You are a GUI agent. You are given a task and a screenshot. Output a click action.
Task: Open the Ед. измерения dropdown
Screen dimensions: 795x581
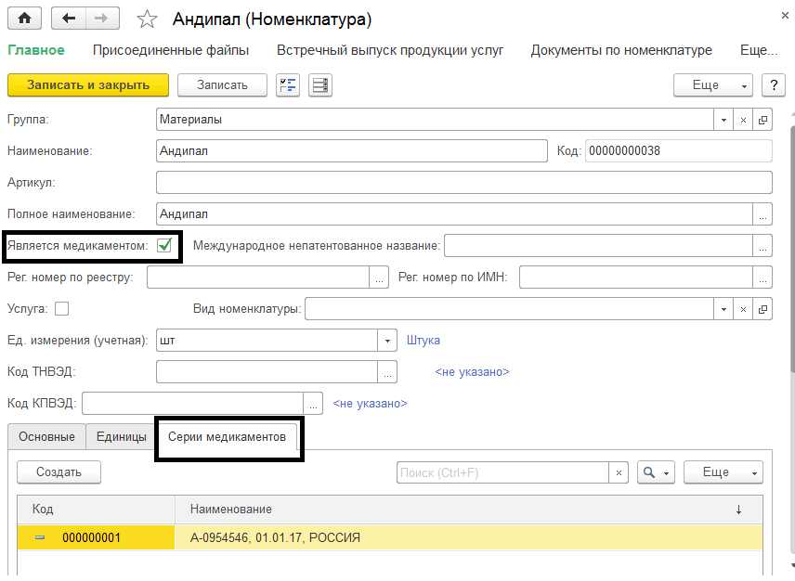point(388,341)
